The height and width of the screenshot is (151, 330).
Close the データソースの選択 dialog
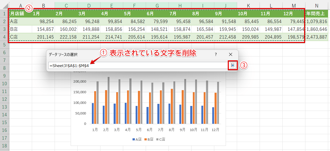click(230, 54)
